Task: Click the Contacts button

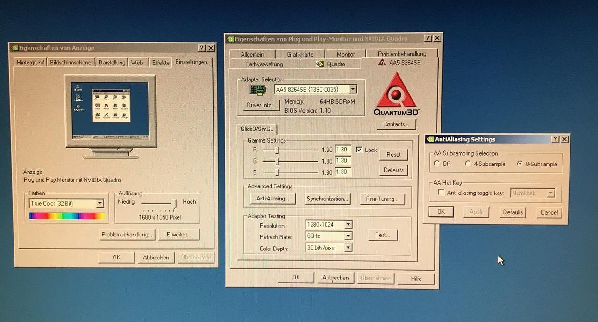Action: coord(396,124)
